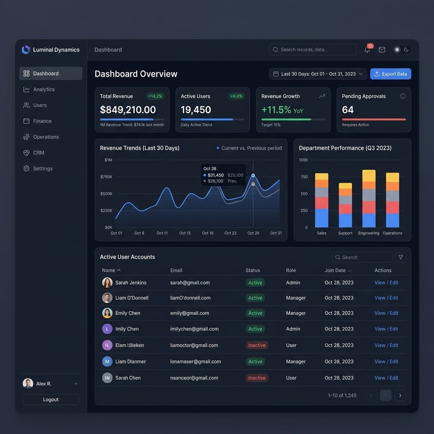Image resolution: width=434 pixels, height=434 pixels.
Task: Click the M avatar for Liam Dlanmer
Action: coord(107,362)
